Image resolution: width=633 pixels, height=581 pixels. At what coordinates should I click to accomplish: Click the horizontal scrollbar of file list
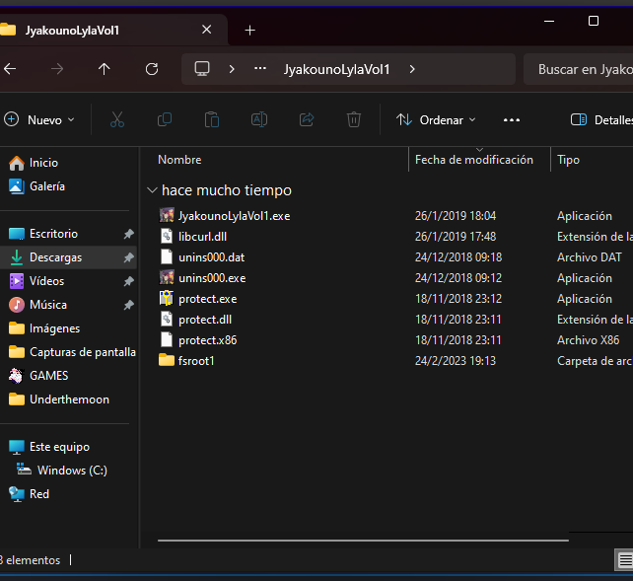[x=363, y=540]
